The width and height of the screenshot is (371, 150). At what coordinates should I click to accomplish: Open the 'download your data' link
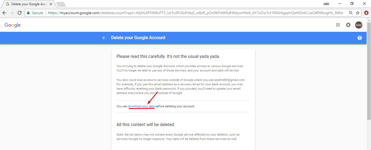141,106
